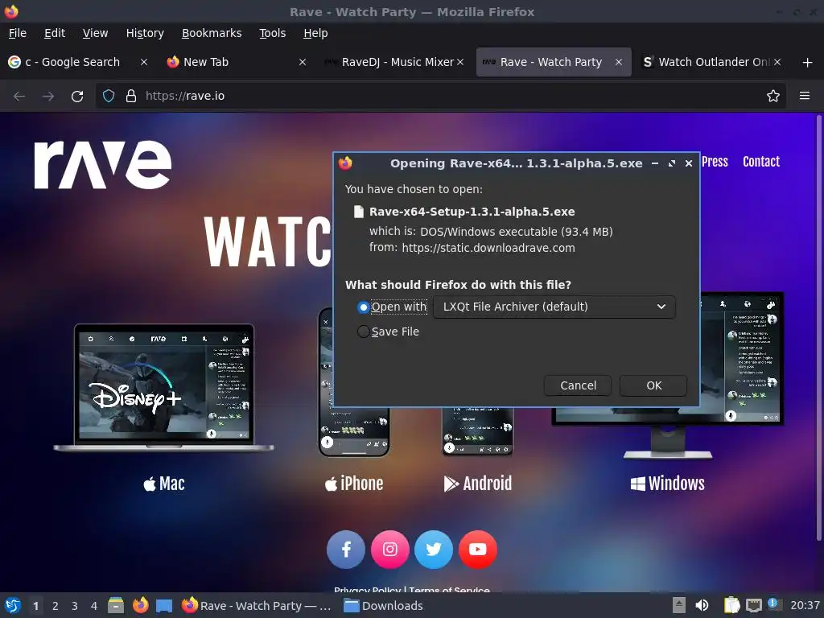Image resolution: width=824 pixels, height=618 pixels.
Task: Switch to virtual desktop 4
Action: 94,606
